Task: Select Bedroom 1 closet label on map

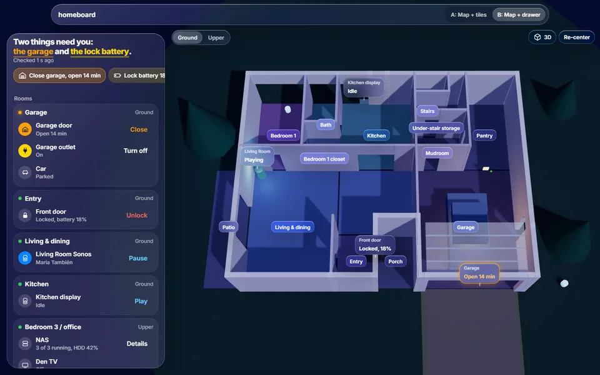Action: pyautogui.click(x=324, y=159)
